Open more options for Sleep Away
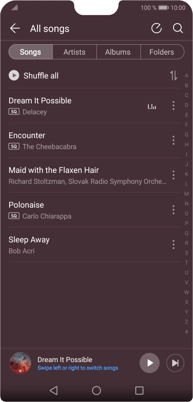Screen dimensions: 193x402 173,245
